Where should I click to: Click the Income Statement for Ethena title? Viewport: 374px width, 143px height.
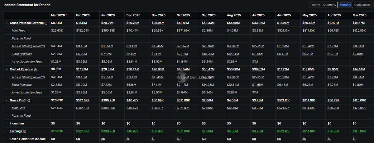(27, 5)
